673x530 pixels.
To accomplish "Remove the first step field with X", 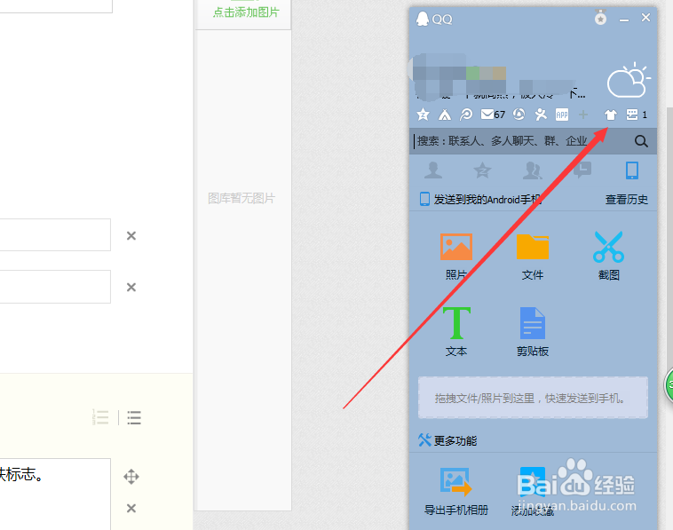I will [131, 235].
